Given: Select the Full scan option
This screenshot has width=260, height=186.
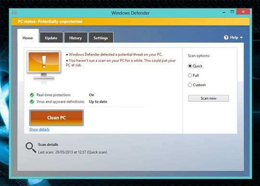Looking at the screenshot, I should tap(190, 75).
